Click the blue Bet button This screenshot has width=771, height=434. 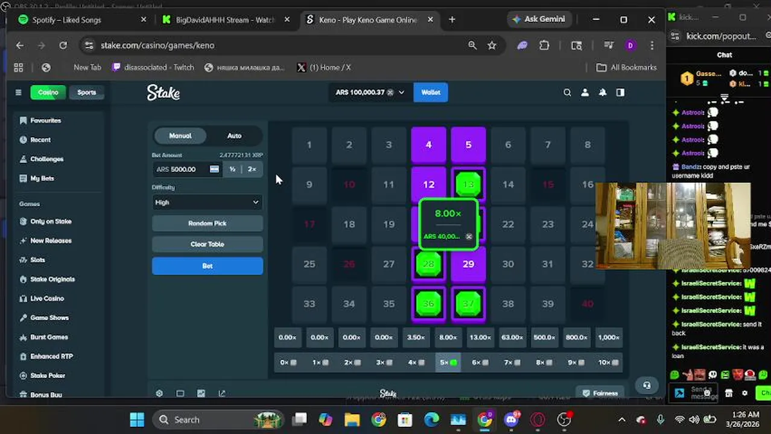coord(207,266)
